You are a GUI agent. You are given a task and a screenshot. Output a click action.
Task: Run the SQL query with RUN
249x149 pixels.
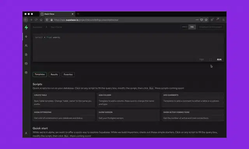coord(219,60)
